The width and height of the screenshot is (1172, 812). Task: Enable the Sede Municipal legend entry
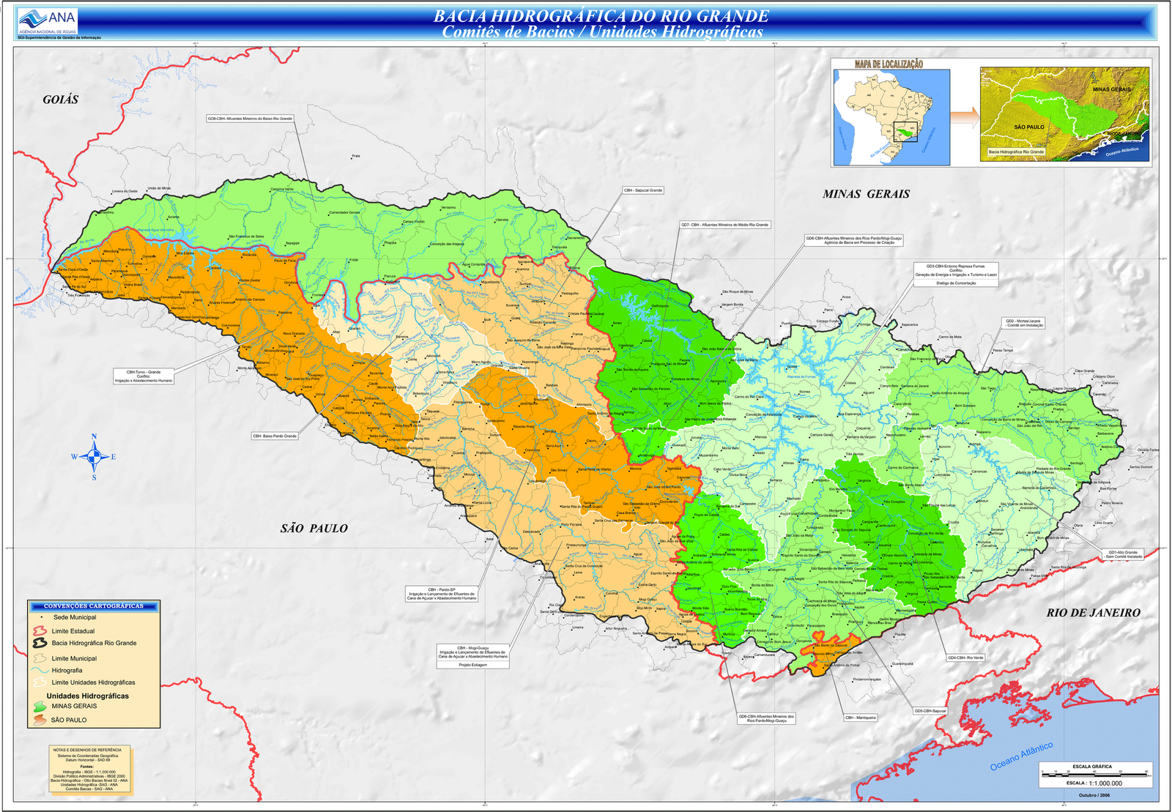tap(76, 617)
